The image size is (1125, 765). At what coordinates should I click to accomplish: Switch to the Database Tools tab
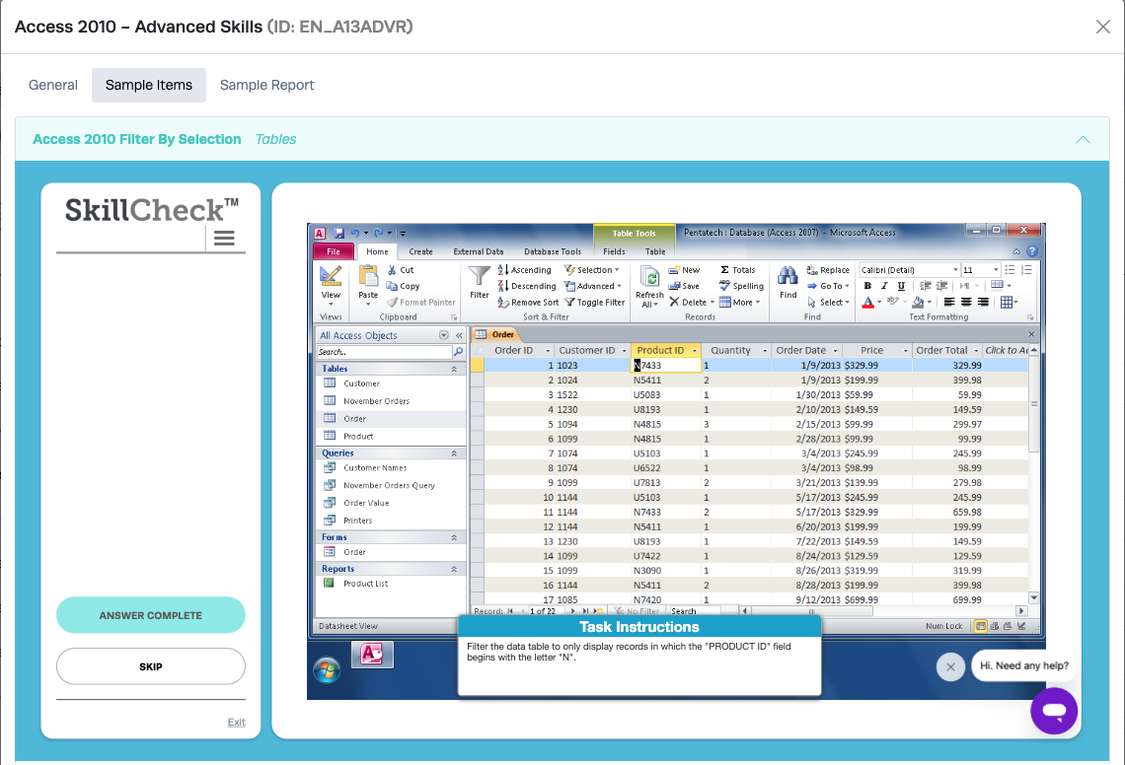coord(553,251)
